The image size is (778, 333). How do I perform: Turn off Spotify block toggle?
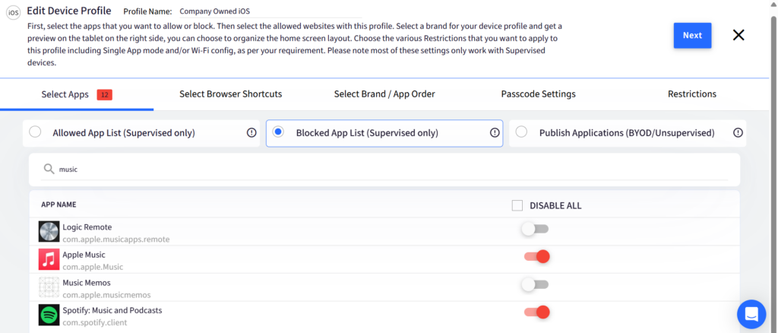[537, 312]
